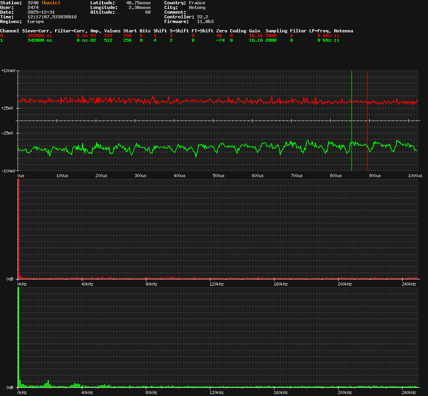Screen dimensions: 428x396
Task: Click the 500us marker on the waveform axis
Action: [218, 176]
